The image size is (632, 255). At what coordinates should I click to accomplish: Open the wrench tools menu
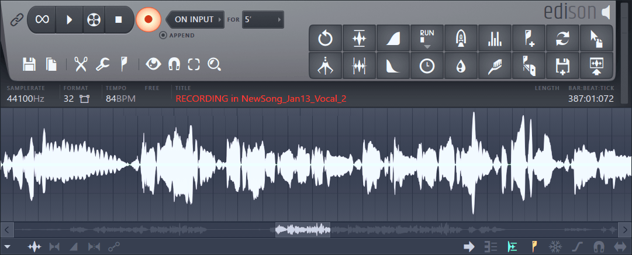(x=102, y=64)
